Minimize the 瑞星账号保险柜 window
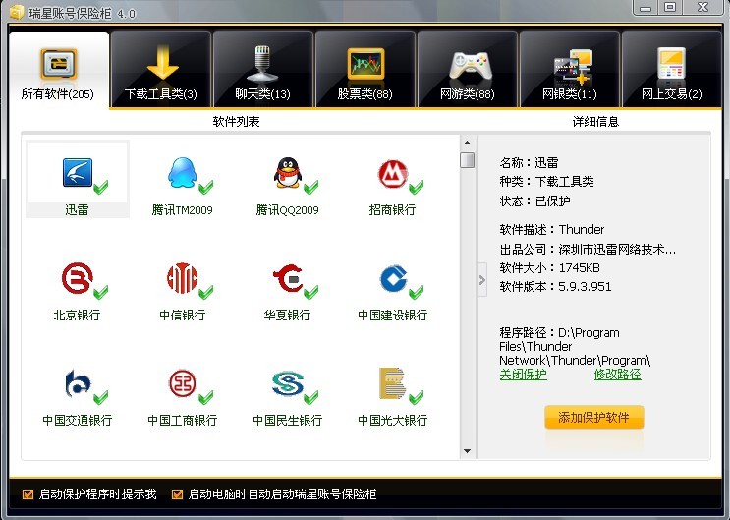The image size is (730, 520). 646,8
